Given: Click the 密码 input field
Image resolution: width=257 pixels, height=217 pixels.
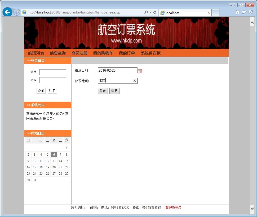Looking at the screenshot, I should 53,80.
